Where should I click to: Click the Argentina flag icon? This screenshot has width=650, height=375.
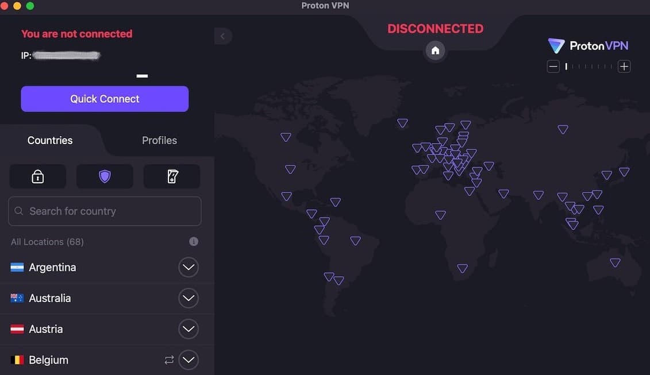click(x=17, y=267)
